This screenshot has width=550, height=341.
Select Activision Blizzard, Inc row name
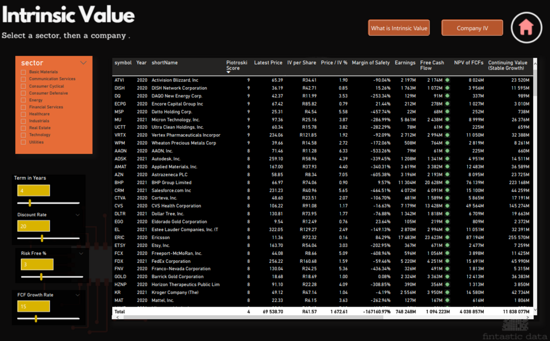pyautogui.click(x=175, y=80)
